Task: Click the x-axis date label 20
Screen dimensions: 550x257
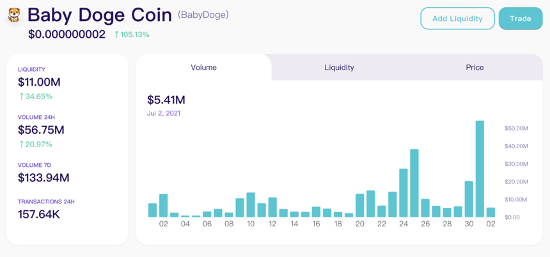Action: [360, 224]
